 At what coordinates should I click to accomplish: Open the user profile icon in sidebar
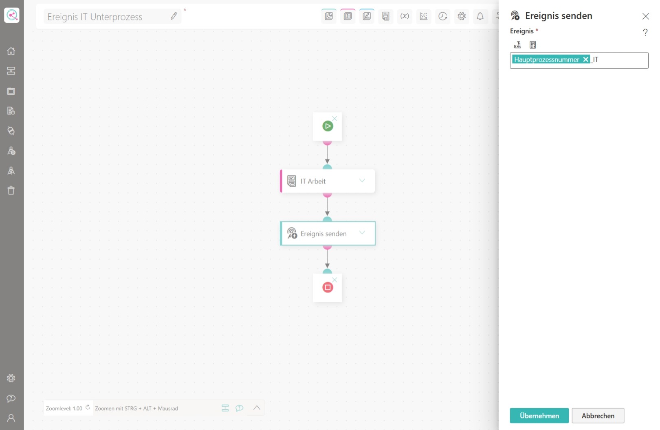click(x=11, y=418)
